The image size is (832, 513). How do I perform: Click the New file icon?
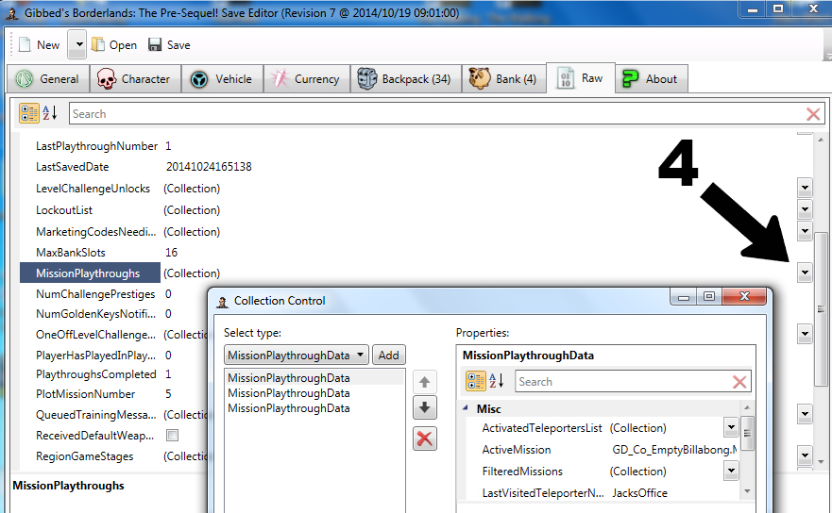pyautogui.click(x=25, y=45)
